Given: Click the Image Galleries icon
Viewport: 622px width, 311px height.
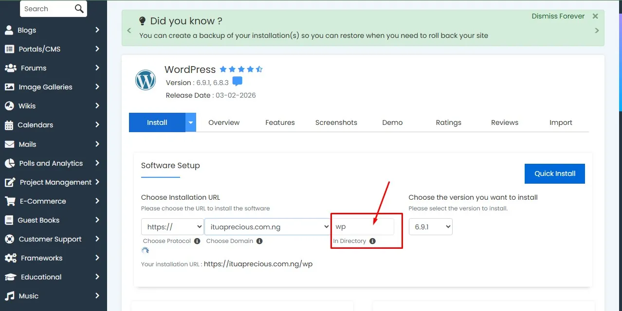Looking at the screenshot, I should pos(10,87).
